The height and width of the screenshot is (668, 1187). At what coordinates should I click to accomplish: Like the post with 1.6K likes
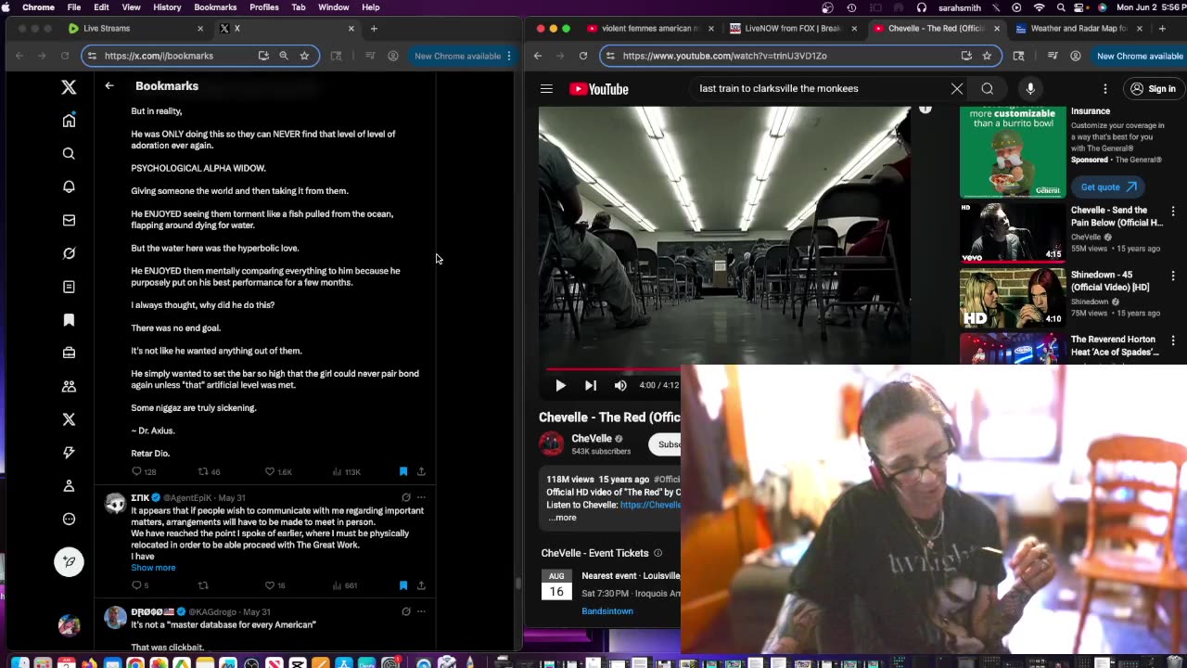click(x=270, y=471)
